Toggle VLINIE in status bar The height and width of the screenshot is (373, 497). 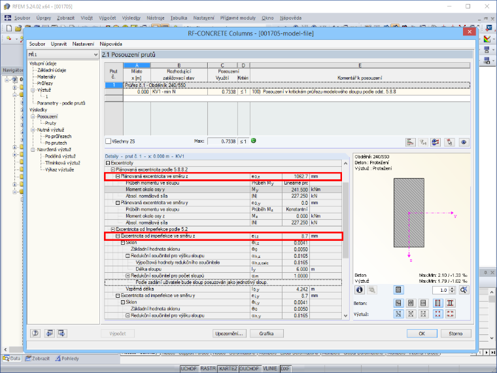[x=269, y=368]
